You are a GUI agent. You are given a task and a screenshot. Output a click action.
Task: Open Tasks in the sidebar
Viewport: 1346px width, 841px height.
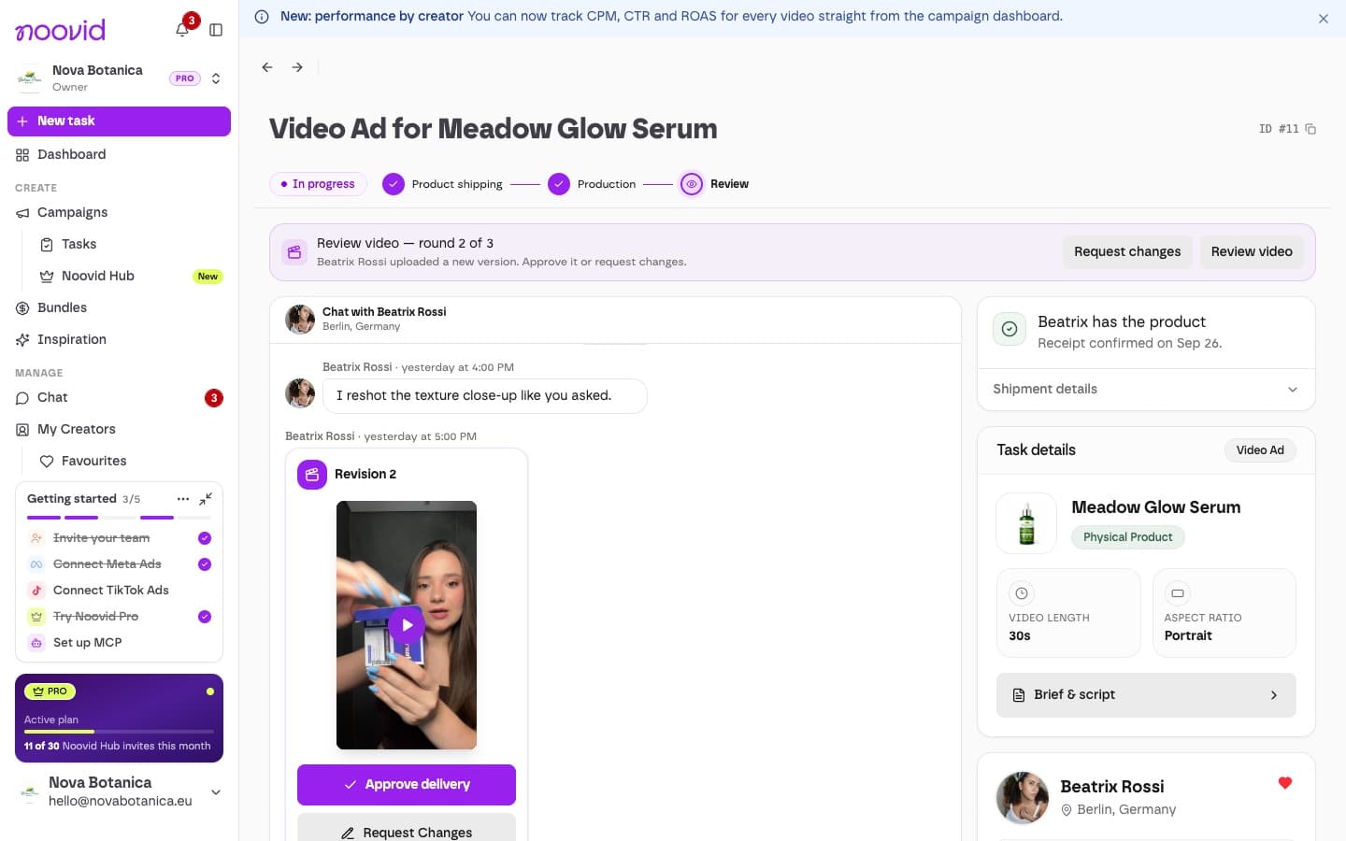[131, 245]
